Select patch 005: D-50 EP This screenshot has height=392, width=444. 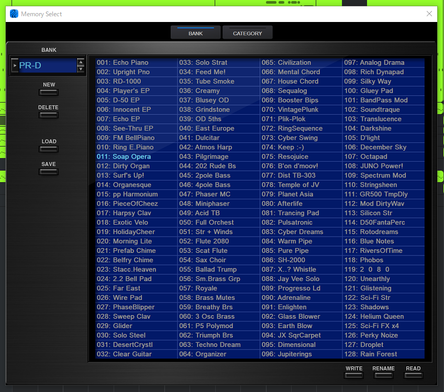[136, 100]
